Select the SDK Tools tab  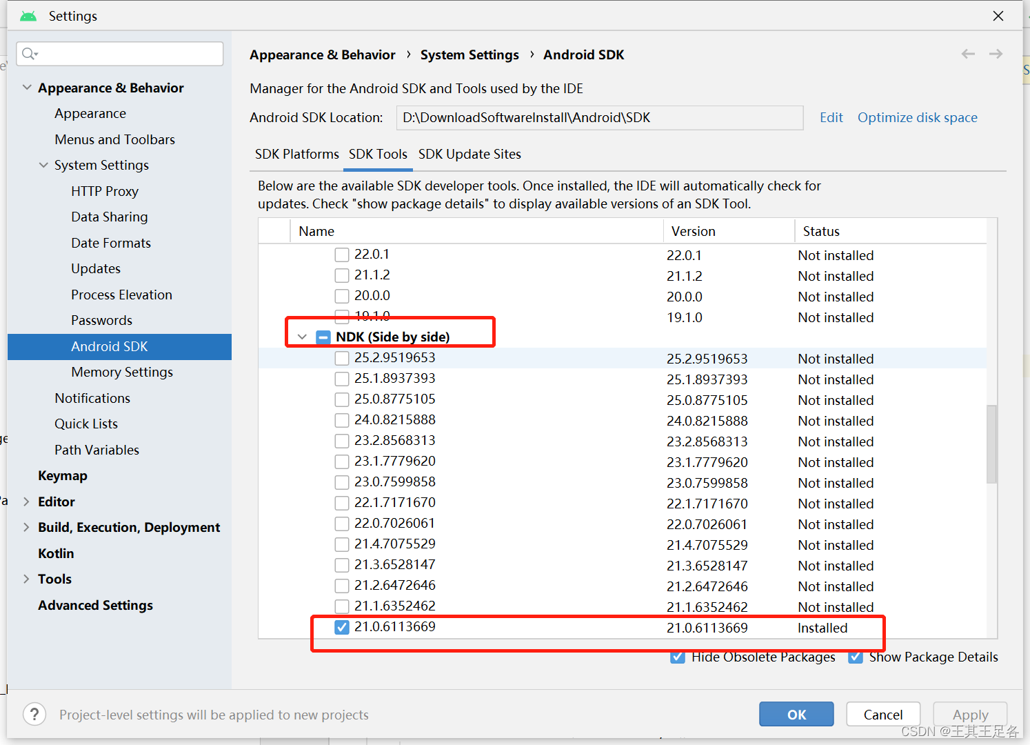click(x=378, y=154)
